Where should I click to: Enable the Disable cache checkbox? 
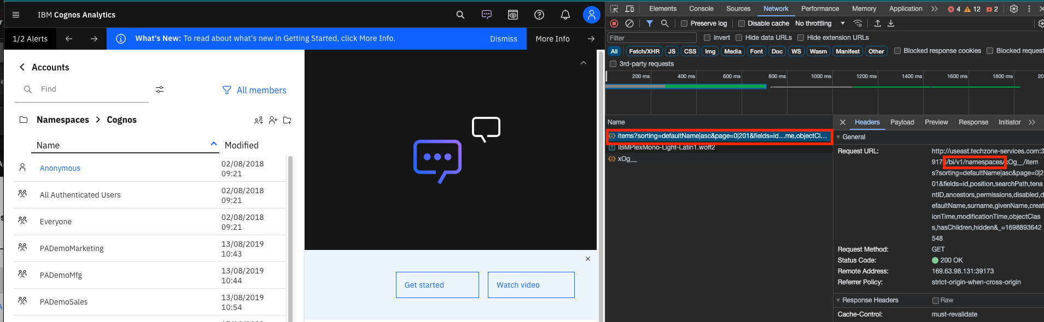[742, 23]
